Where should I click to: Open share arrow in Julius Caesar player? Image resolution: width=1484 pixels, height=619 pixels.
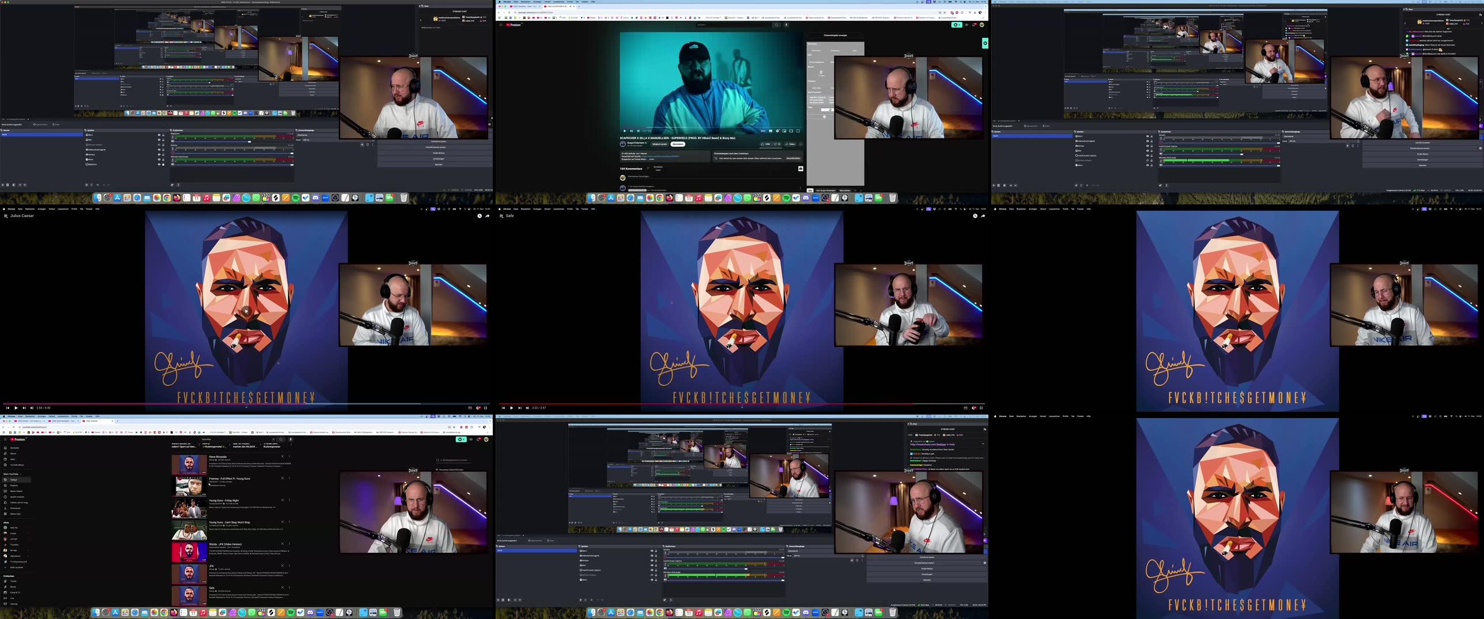487,216
